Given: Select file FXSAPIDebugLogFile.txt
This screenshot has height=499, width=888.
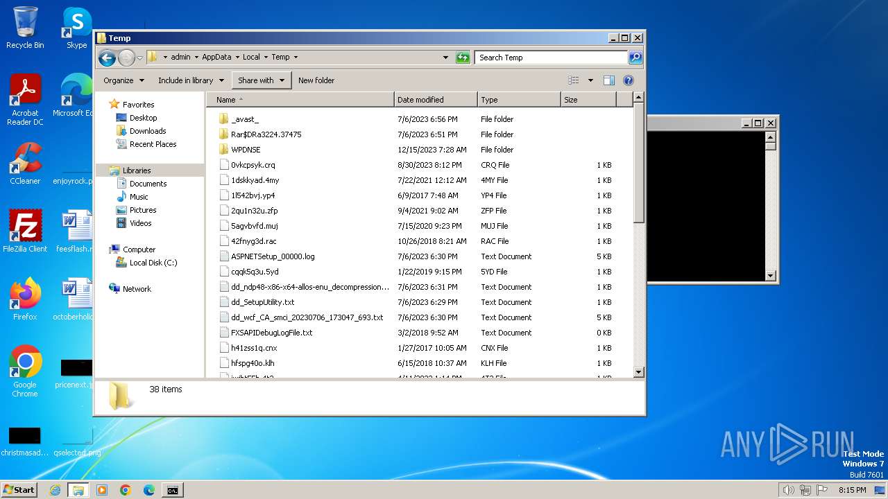Looking at the screenshot, I should pos(272,333).
